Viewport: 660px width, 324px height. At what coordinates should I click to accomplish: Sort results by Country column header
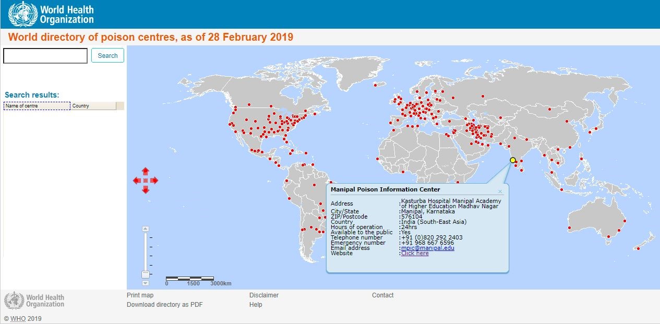point(93,106)
